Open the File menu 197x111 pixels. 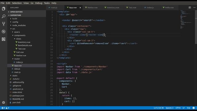coord(2,3)
